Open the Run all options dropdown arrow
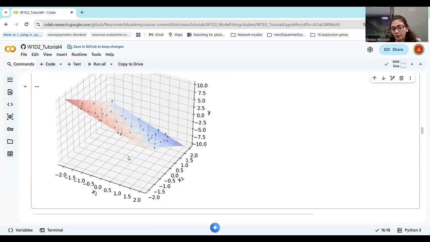This screenshot has height=242, width=430. (111, 64)
